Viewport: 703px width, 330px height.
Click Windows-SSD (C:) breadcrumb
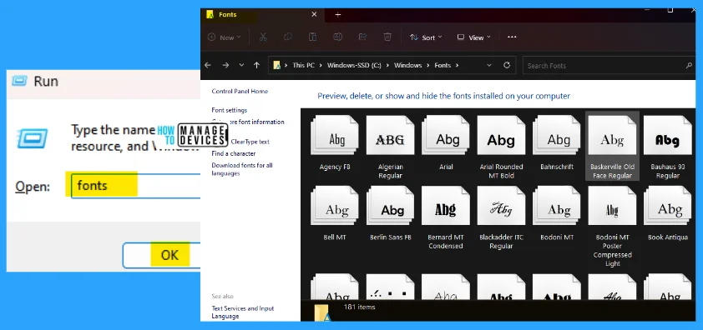354,65
